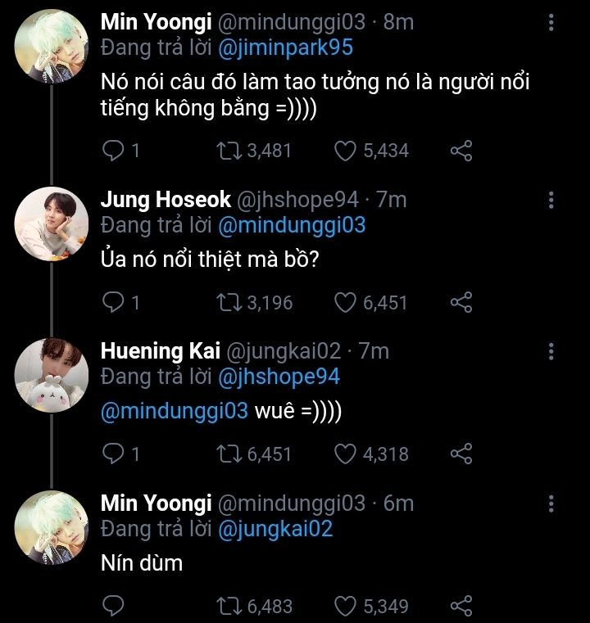This screenshot has width=590, height=623.
Task: Open the @jungkai02 reply link
Action: click(x=276, y=529)
